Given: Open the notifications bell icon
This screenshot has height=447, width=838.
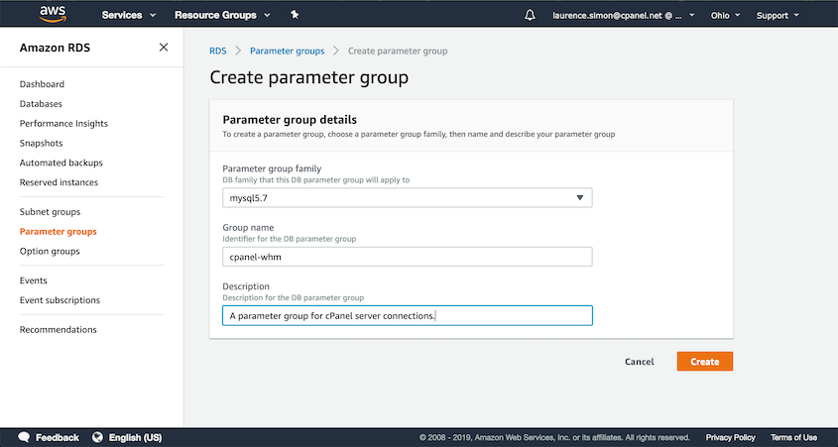Looking at the screenshot, I should pos(530,16).
